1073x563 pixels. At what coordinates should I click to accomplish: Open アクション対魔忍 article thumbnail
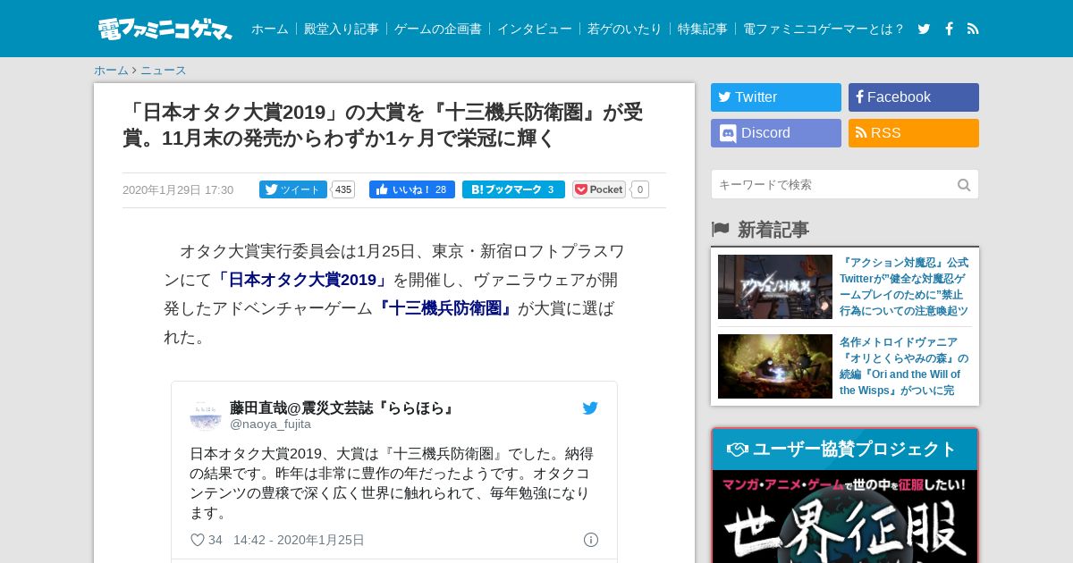[775, 287]
